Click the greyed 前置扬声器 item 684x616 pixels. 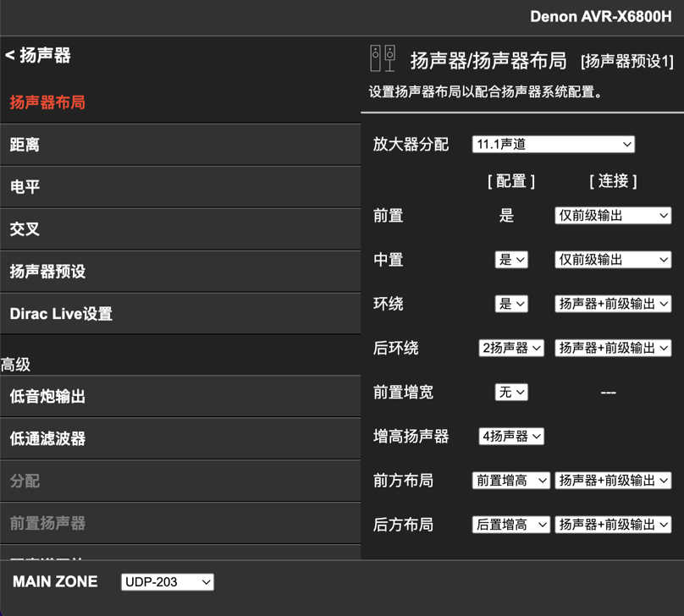tap(180, 523)
